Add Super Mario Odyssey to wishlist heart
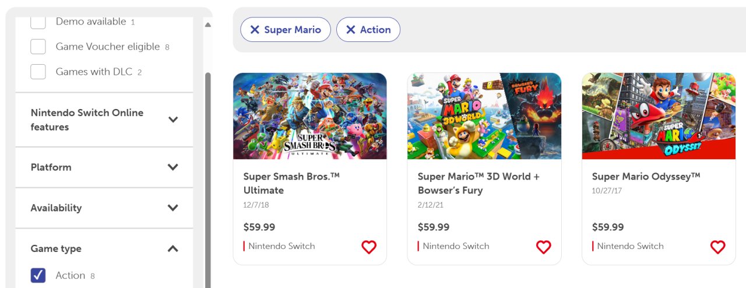This screenshot has height=288, width=746. [x=717, y=247]
